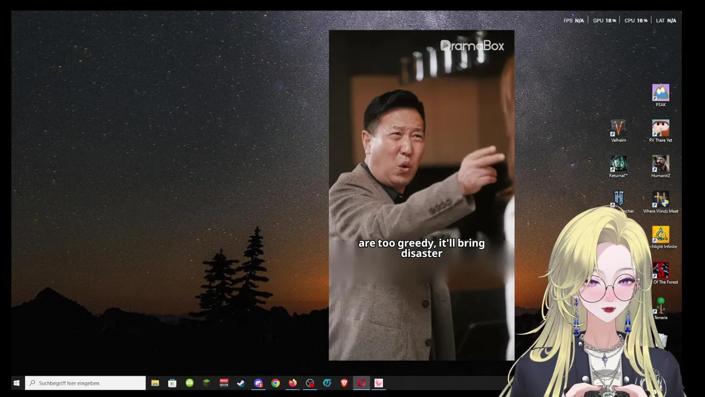Screen dimensions: 705x397
Task: Open the Windows Start menu
Action: click(17, 383)
